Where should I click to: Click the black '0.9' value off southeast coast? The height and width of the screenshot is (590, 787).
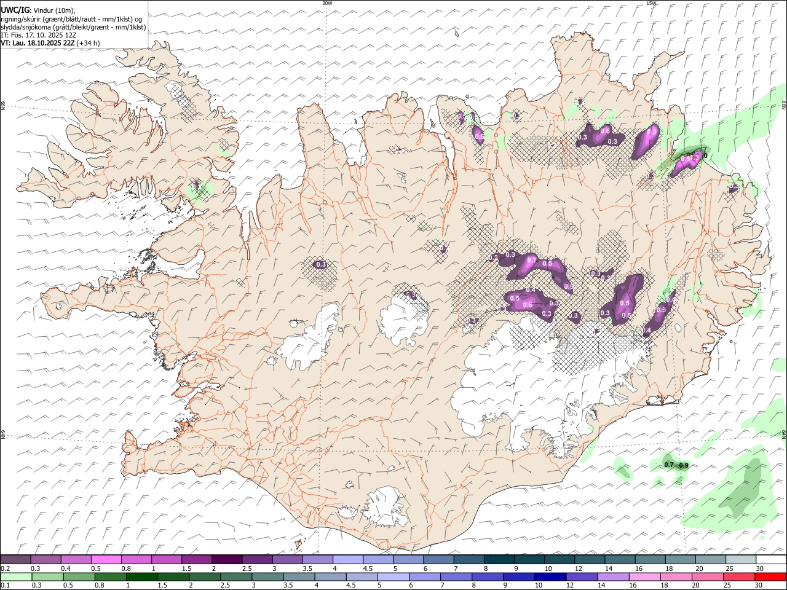click(683, 465)
